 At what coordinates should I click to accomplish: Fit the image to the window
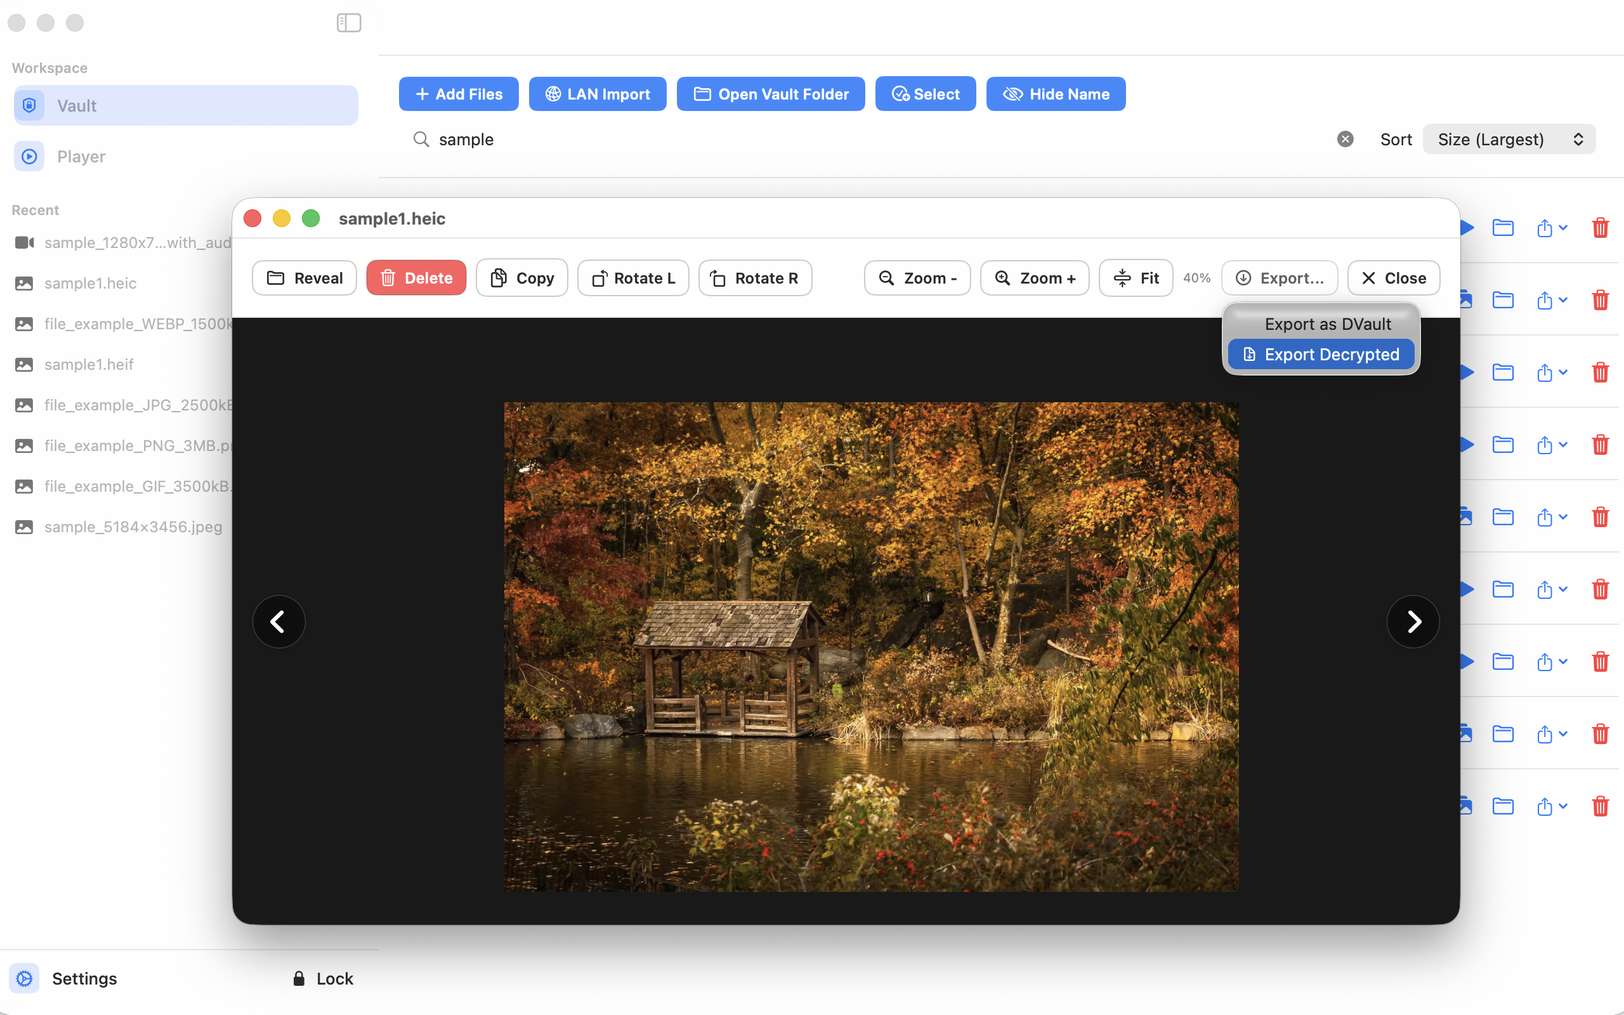pyautogui.click(x=1135, y=277)
